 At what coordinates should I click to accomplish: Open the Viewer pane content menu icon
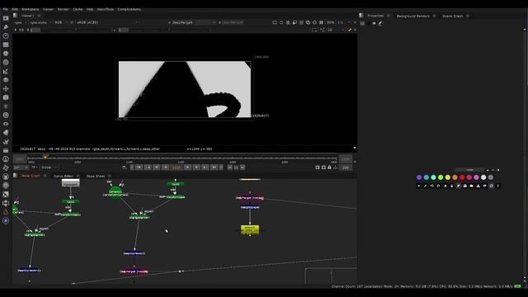(x=15, y=16)
